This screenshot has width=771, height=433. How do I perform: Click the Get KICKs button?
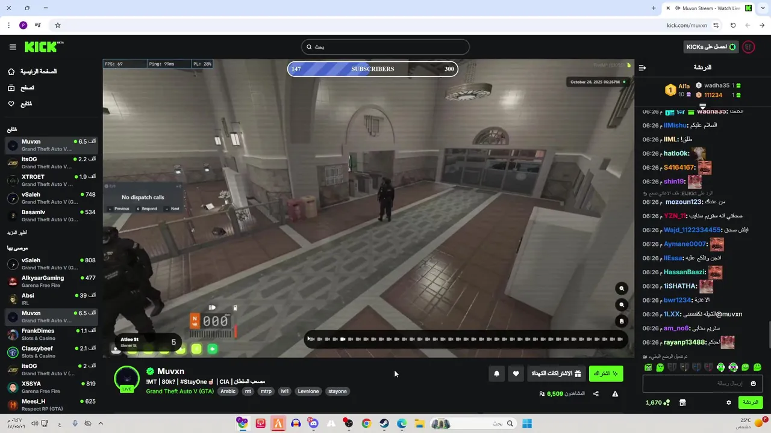(711, 47)
